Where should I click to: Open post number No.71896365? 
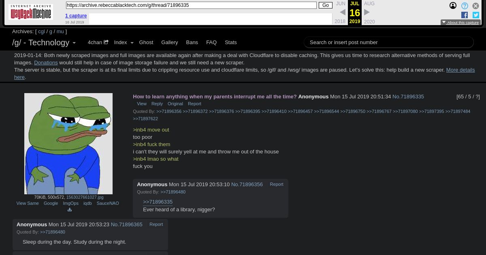click(x=126, y=224)
